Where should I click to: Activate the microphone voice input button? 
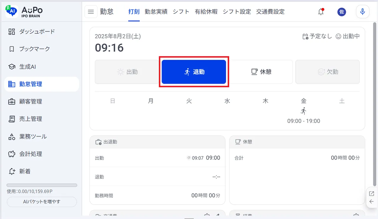coord(363,12)
